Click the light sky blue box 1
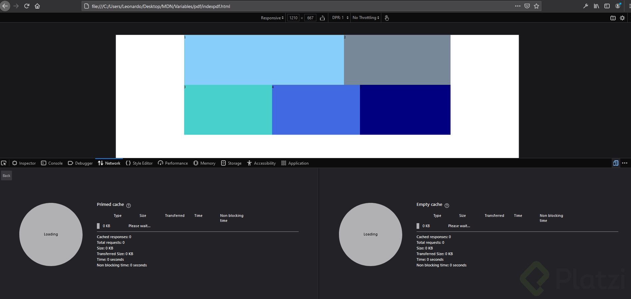 pos(264,60)
